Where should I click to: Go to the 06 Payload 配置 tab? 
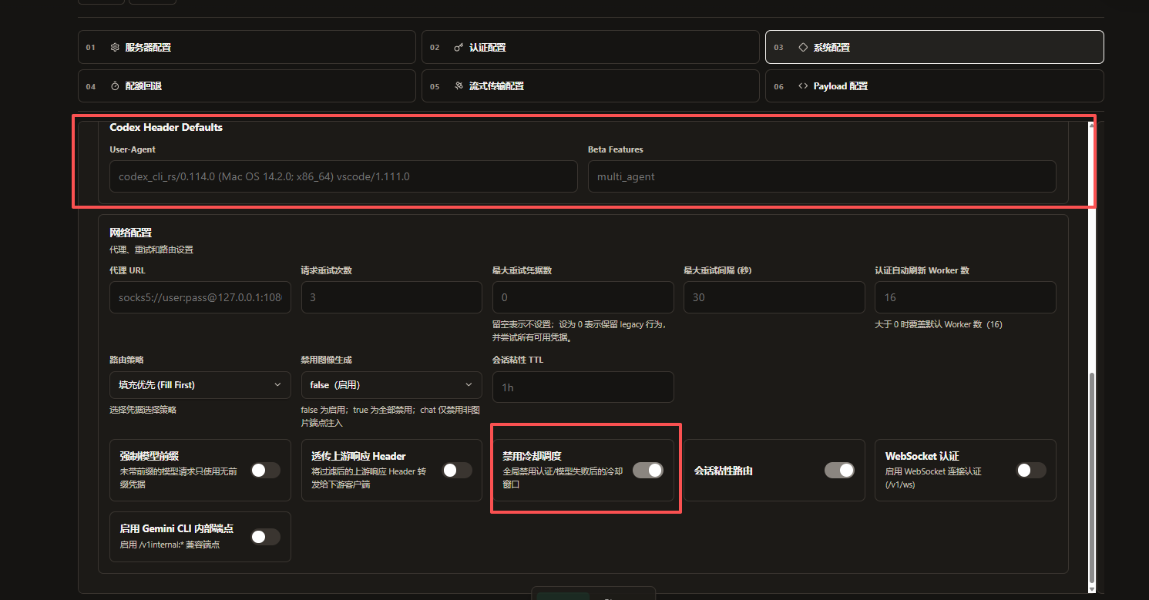coord(934,85)
